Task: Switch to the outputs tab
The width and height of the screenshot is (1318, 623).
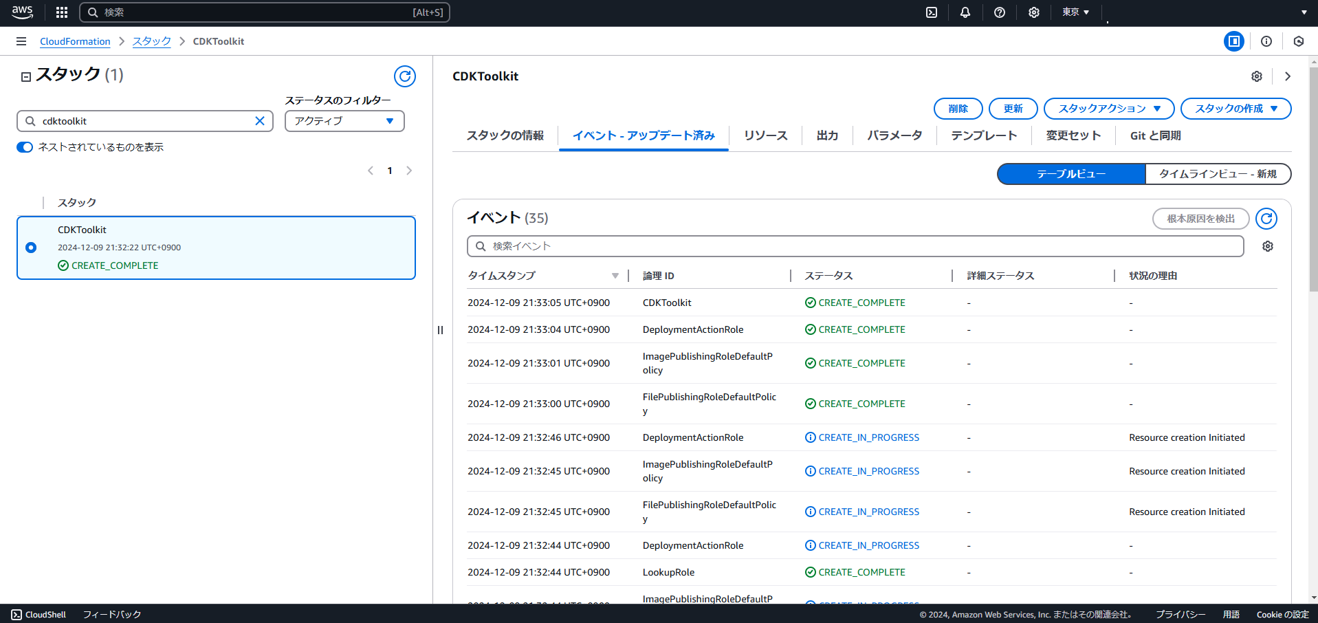Action: (x=828, y=135)
